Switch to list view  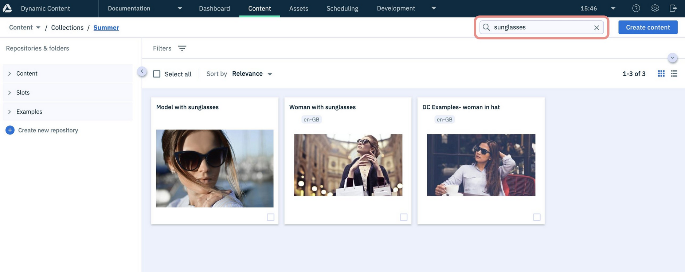click(x=674, y=73)
